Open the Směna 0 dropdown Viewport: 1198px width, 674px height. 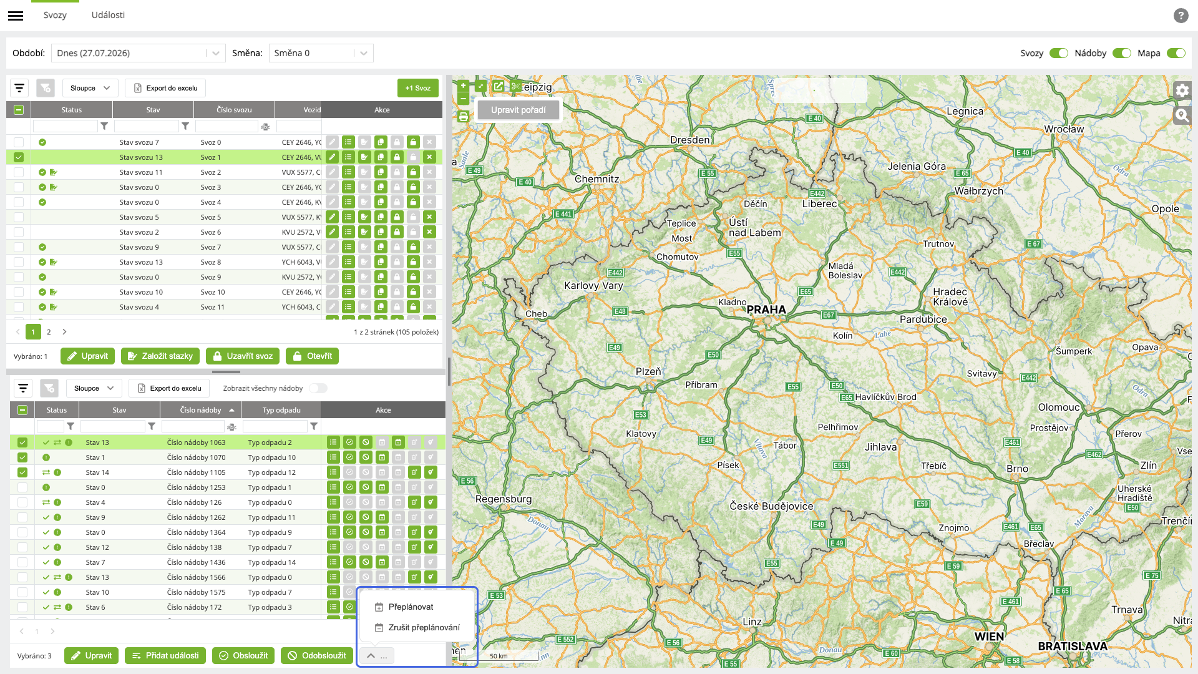point(321,53)
